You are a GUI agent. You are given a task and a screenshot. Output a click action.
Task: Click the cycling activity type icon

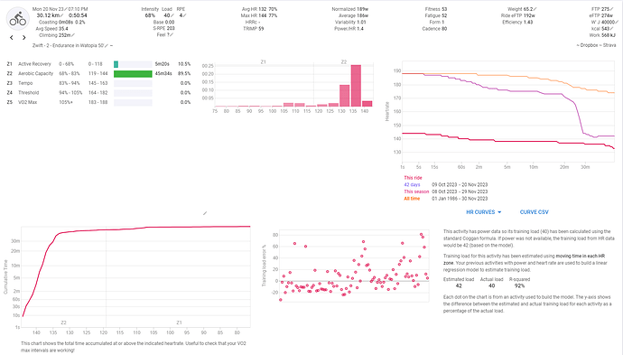pos(18,19)
